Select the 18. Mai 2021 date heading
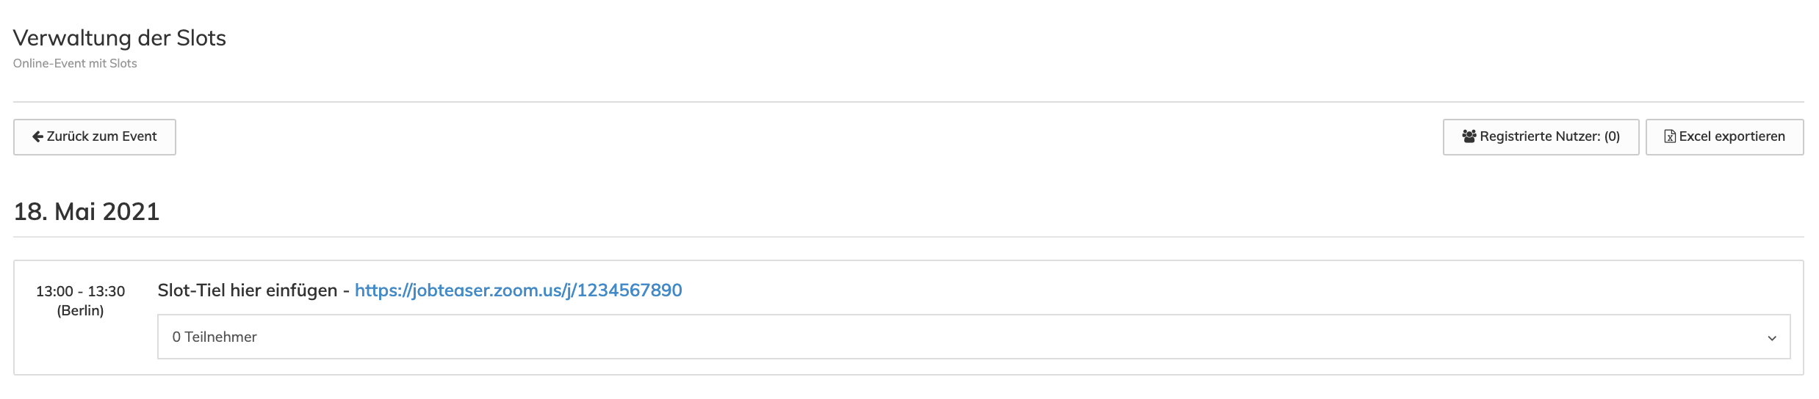This screenshot has width=1819, height=399. pos(87,212)
